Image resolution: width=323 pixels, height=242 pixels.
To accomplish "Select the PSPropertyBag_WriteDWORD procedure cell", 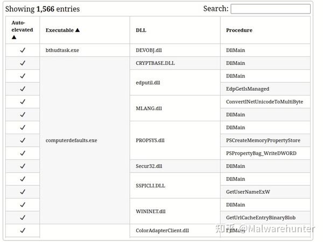I will pyautogui.click(x=261, y=154).
